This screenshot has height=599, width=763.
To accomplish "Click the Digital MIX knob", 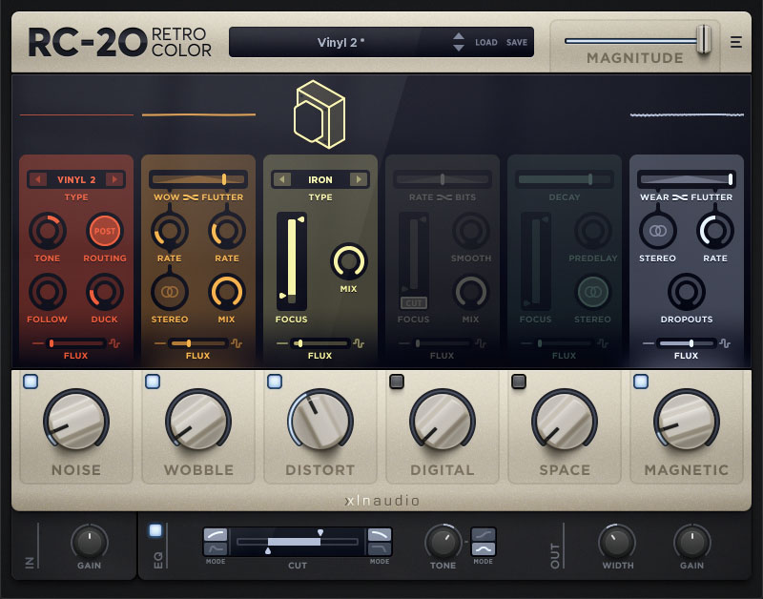I will tap(471, 292).
